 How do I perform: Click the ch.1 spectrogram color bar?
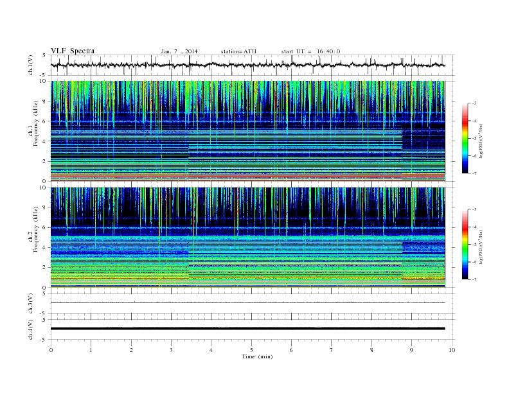coord(465,139)
